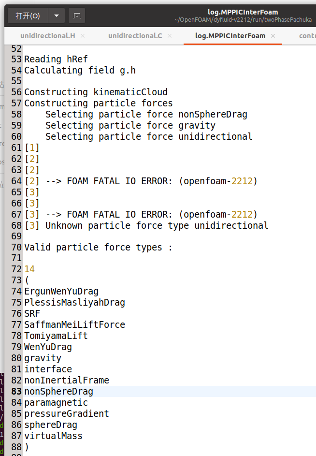
Task: Open the partially visible rightmost tab
Action: pyautogui.click(x=307, y=36)
